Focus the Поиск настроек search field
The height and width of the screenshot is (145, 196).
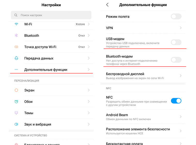tap(51, 15)
